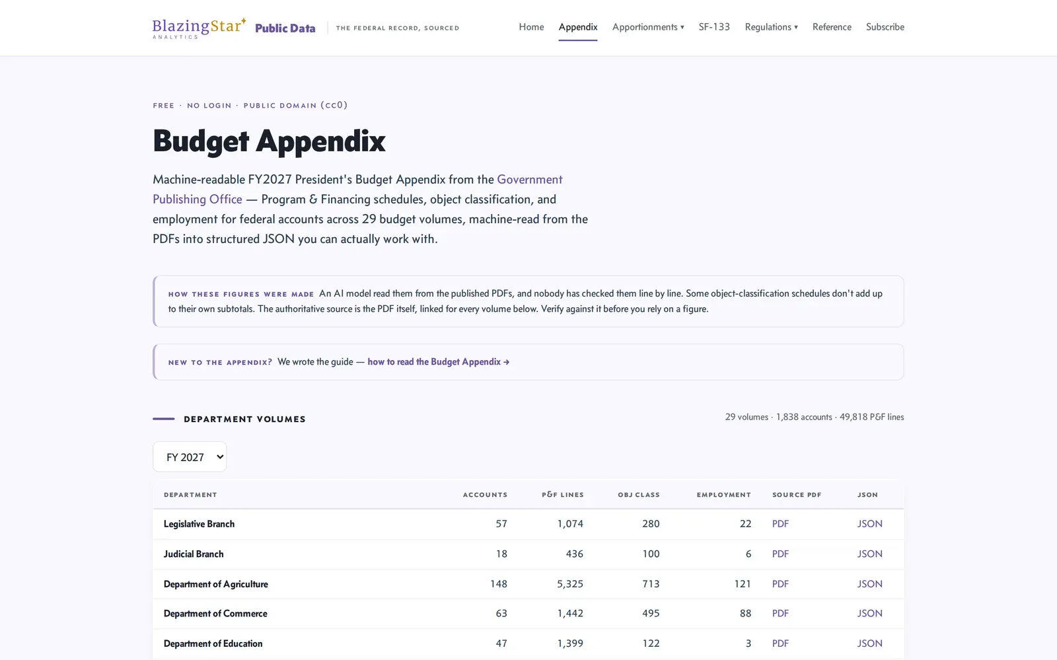Image resolution: width=1057 pixels, height=660 pixels.
Task: Click the Judicial Branch row name
Action: 194,554
